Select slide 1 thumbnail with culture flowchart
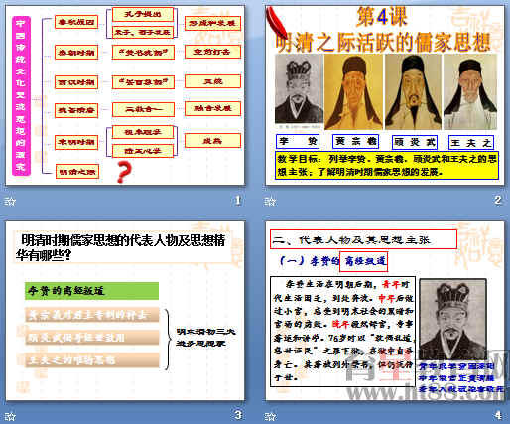This screenshot has height=424, width=510. 125,94
